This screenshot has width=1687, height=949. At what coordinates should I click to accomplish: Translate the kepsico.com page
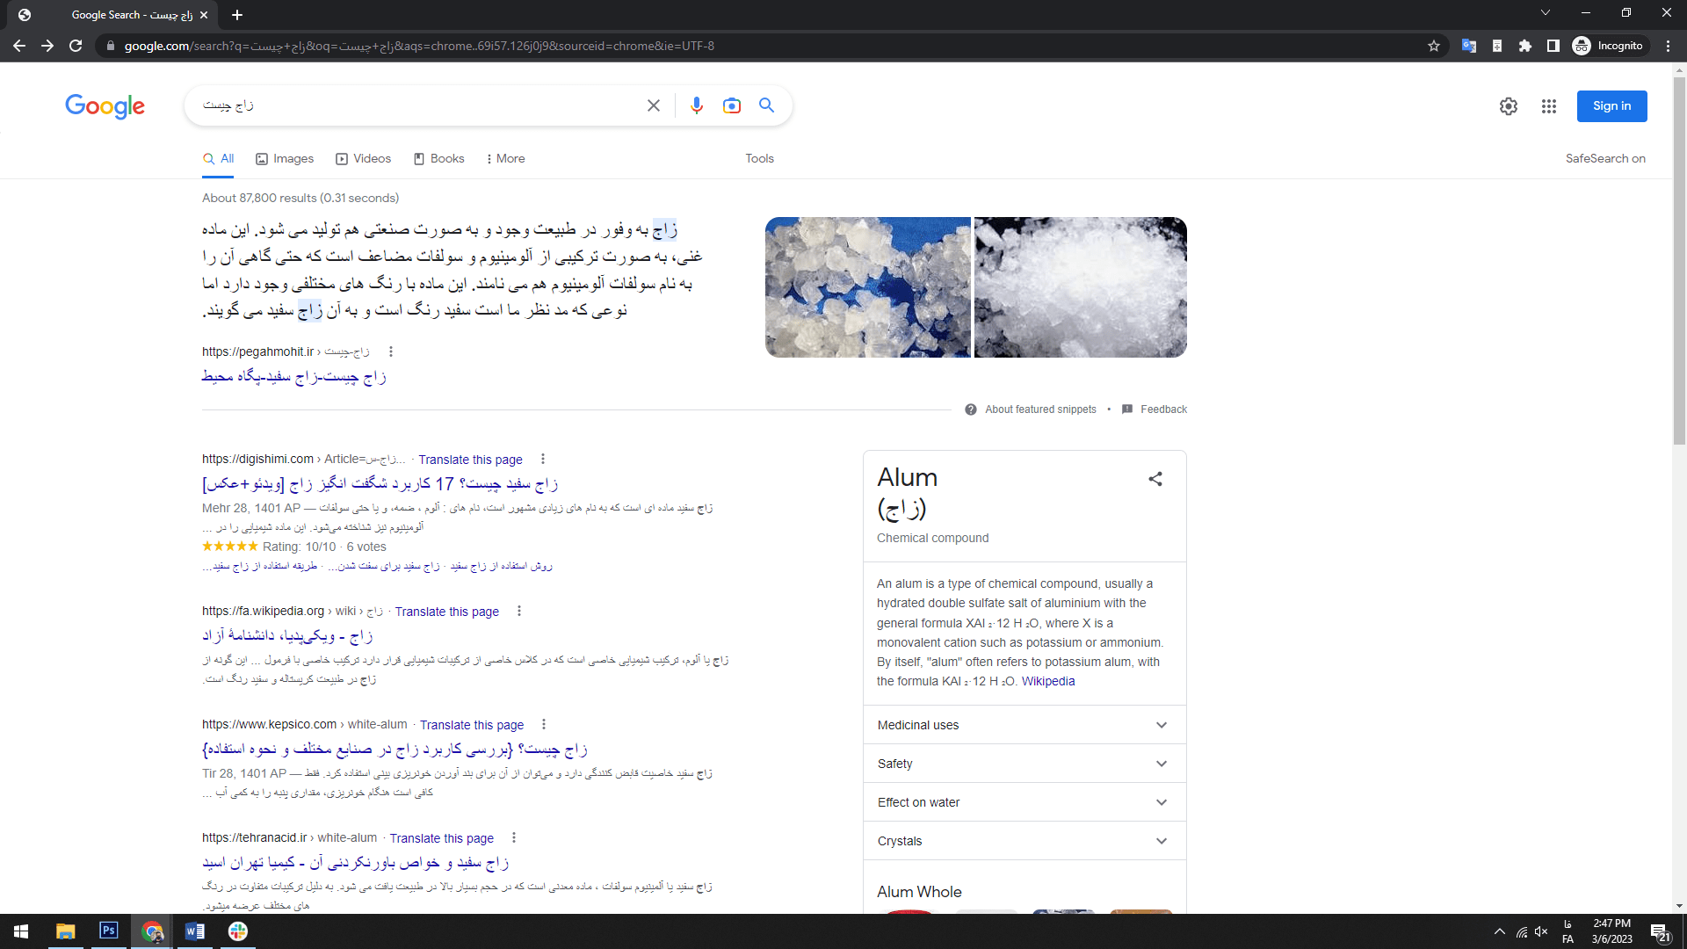coord(472,725)
